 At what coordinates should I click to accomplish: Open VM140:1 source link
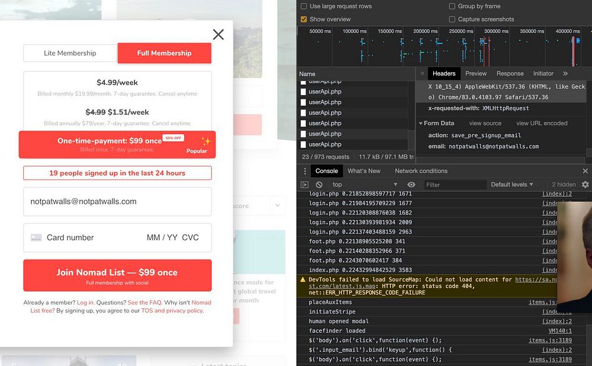pos(560,331)
